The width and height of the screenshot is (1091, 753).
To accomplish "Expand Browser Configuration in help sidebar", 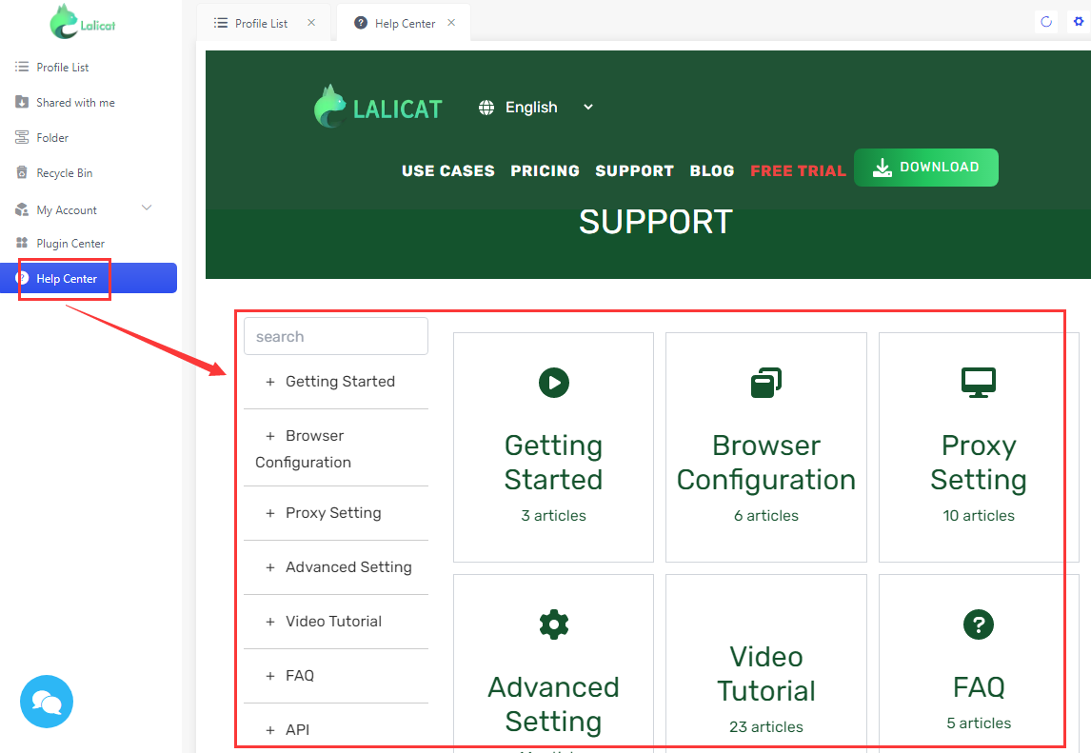I will [270, 436].
